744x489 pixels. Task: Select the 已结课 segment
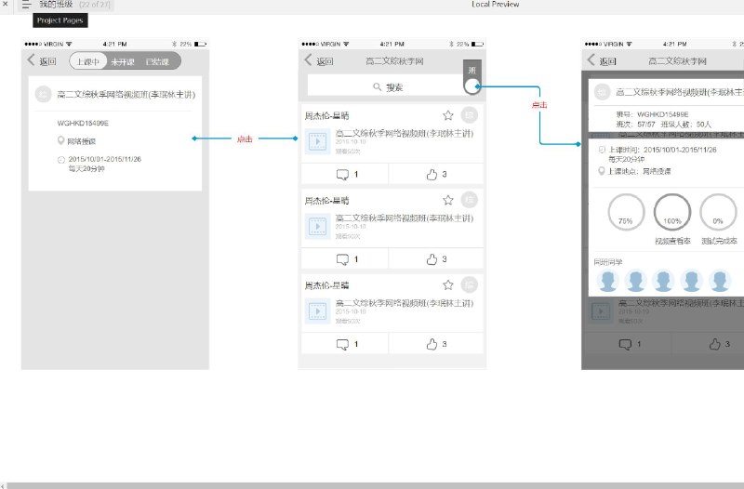(x=157, y=61)
